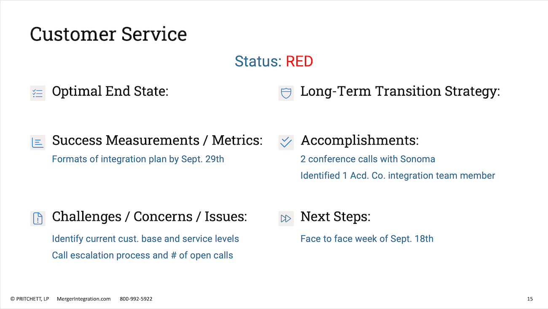The image size is (548, 309).
Task: Click the Long-Term Transition Strategy heading
Action: (x=400, y=91)
